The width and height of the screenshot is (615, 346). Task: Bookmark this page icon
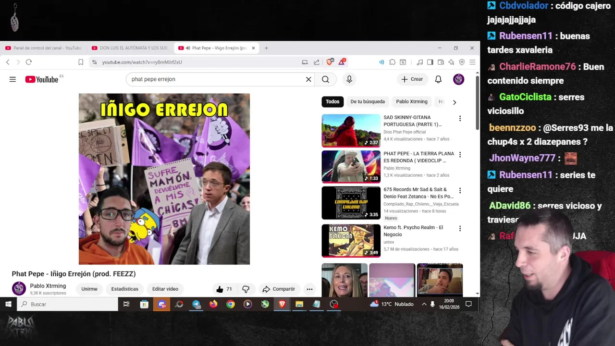[81, 62]
